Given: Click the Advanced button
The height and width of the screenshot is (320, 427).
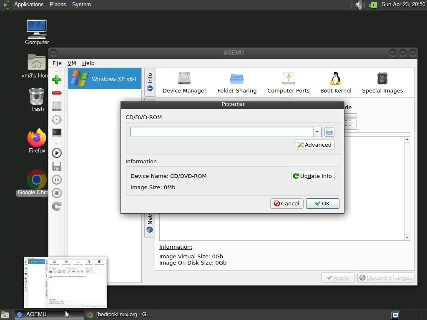Looking at the screenshot, I should (315, 145).
